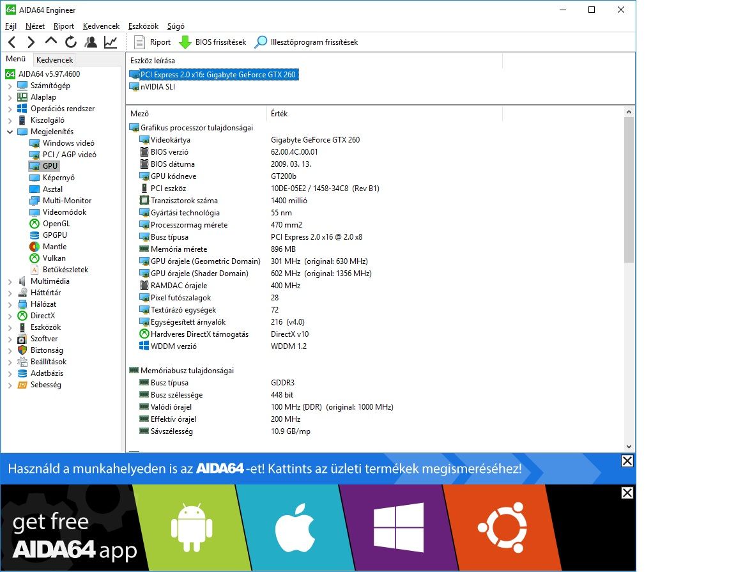Click the Használd a munkahelyeden banner link
Image resolution: width=736 pixels, height=572 pixels.
pyautogui.click(x=264, y=468)
